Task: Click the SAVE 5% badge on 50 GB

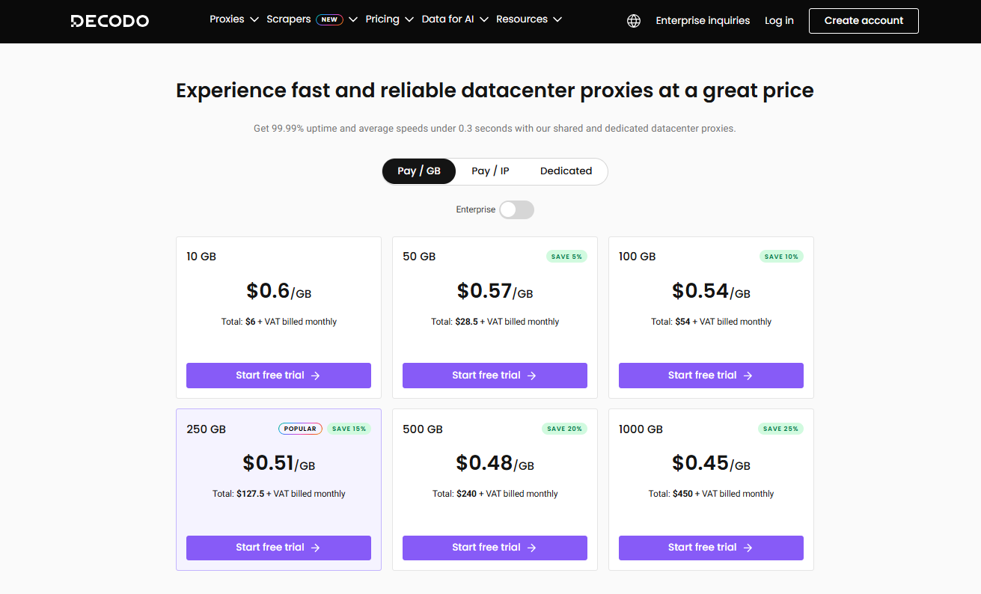Action: point(566,257)
